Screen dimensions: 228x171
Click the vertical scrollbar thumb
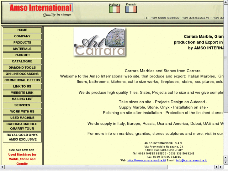pyautogui.click(x=225, y=58)
